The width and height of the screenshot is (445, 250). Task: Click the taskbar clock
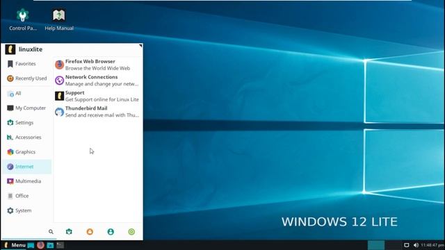432,245
